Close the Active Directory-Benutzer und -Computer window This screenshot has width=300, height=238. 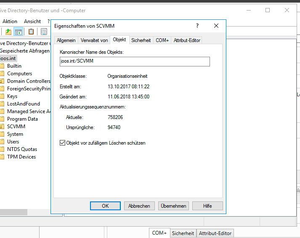tap(287, 10)
